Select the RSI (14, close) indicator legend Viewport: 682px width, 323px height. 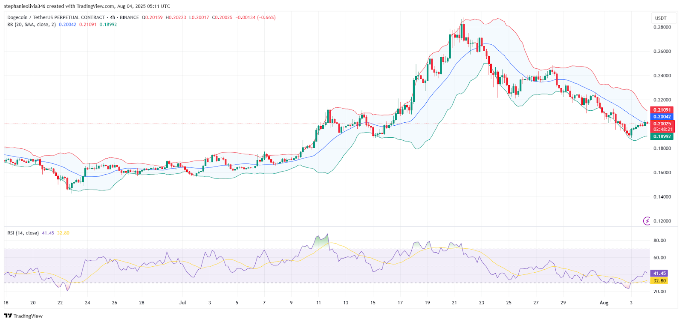coord(23,233)
